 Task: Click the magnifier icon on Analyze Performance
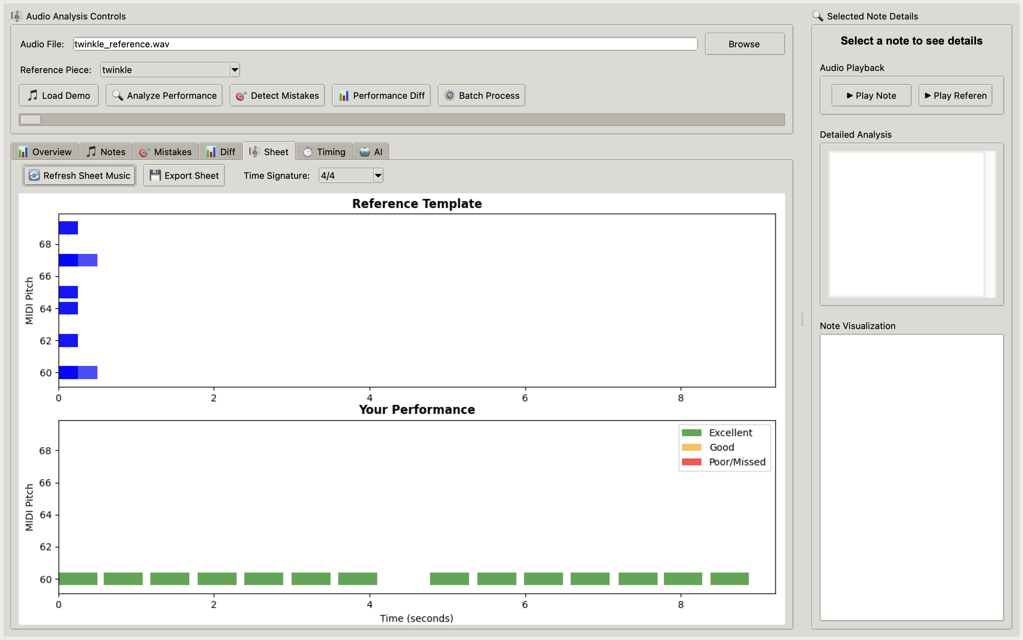[x=117, y=95]
